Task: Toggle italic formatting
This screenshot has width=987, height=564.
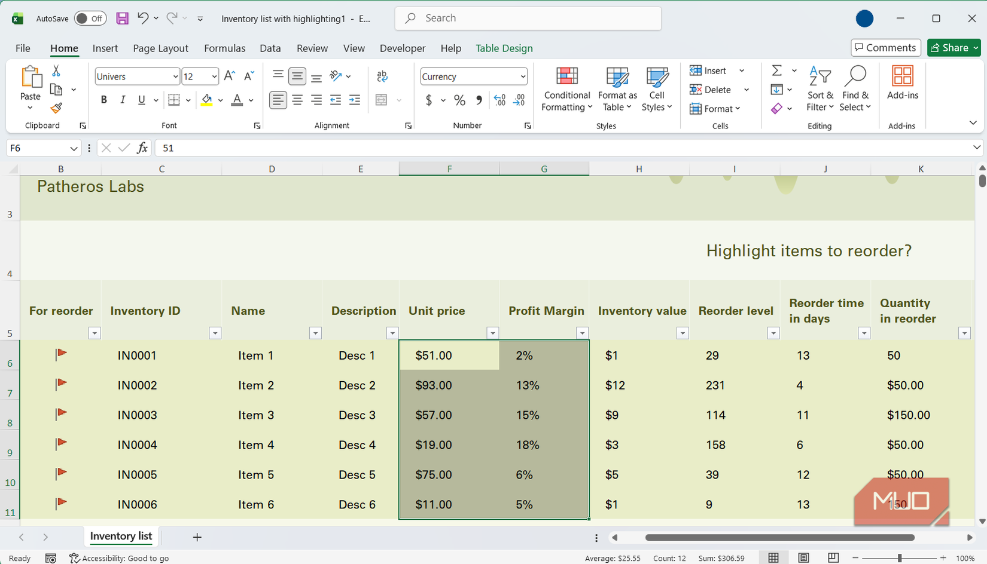Action: click(x=123, y=100)
